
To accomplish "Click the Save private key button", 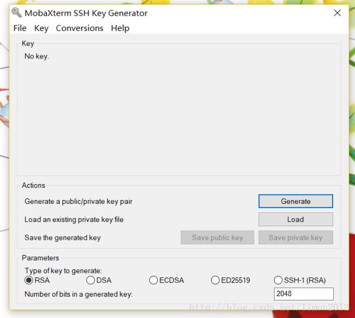I will [295, 237].
